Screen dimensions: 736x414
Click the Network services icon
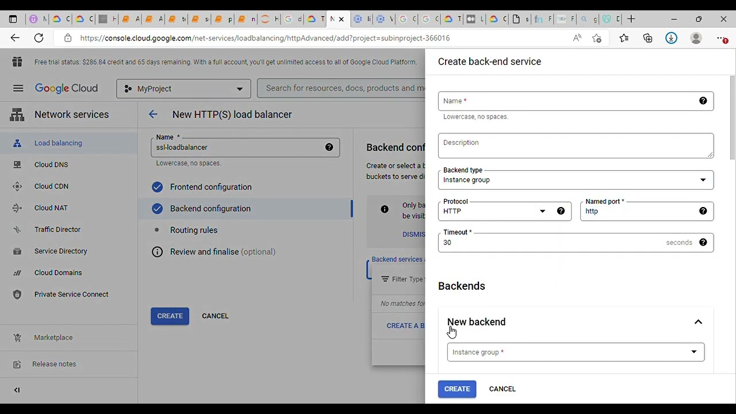[x=17, y=114]
